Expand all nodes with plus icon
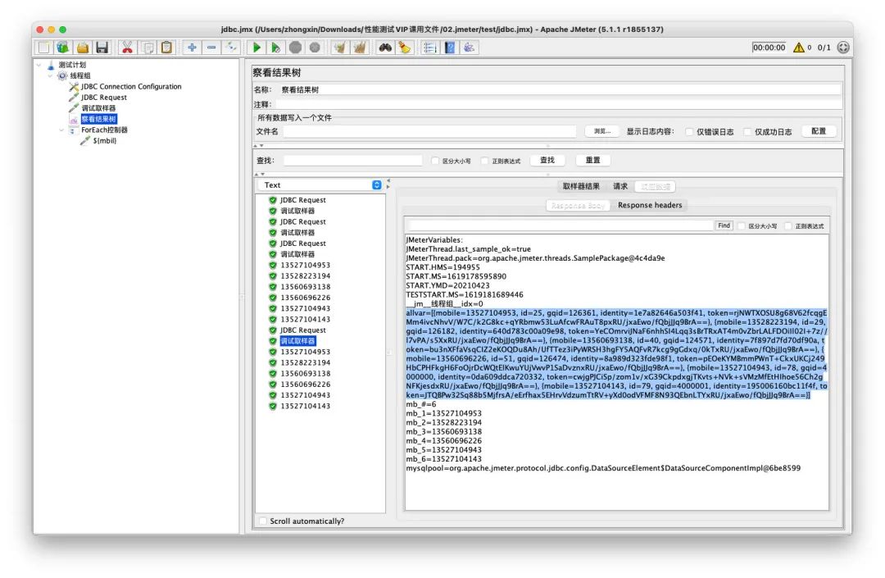The image size is (885, 578). [x=192, y=48]
